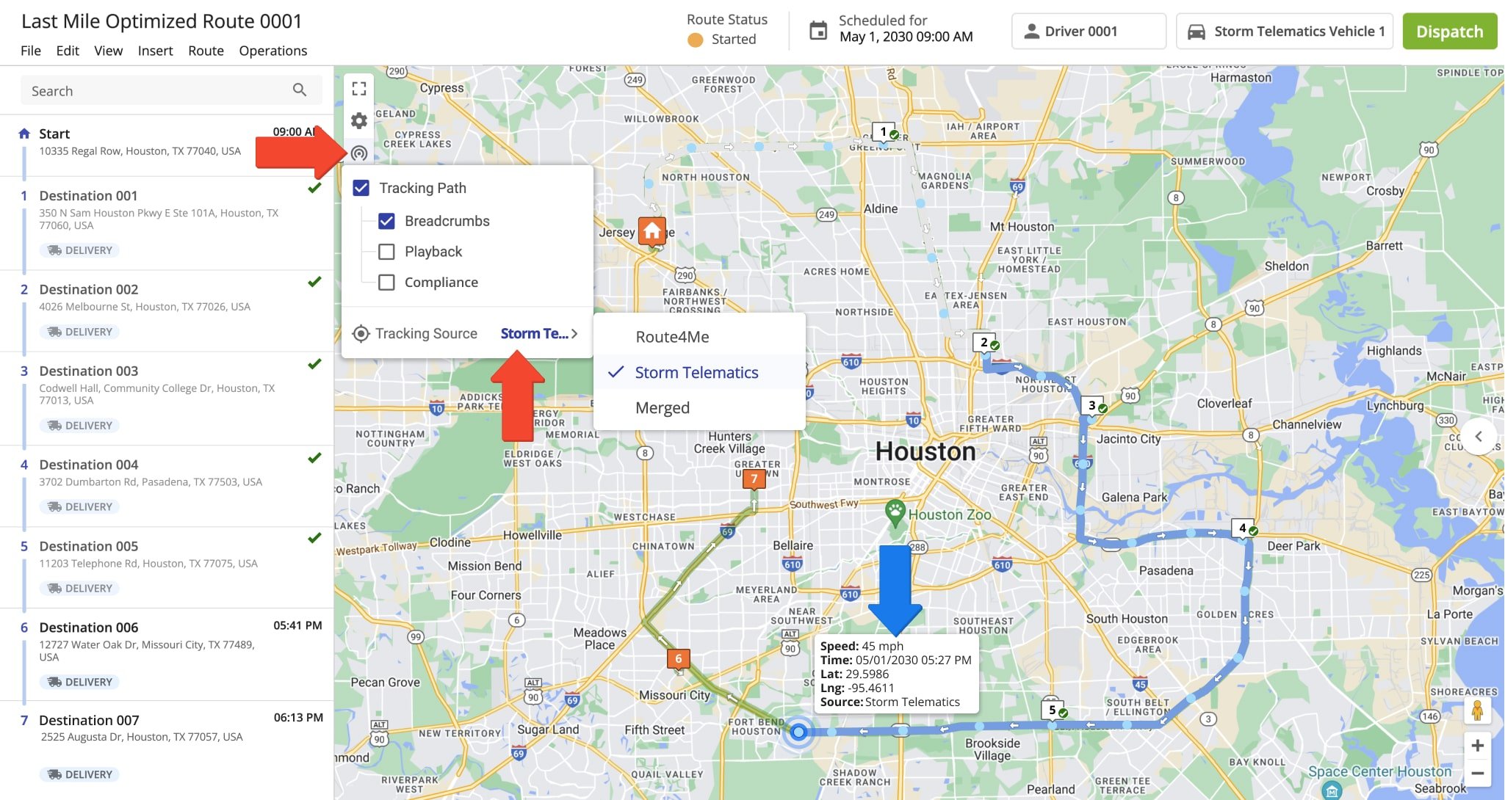Click the delivery truck icon for stop 3

(53, 425)
